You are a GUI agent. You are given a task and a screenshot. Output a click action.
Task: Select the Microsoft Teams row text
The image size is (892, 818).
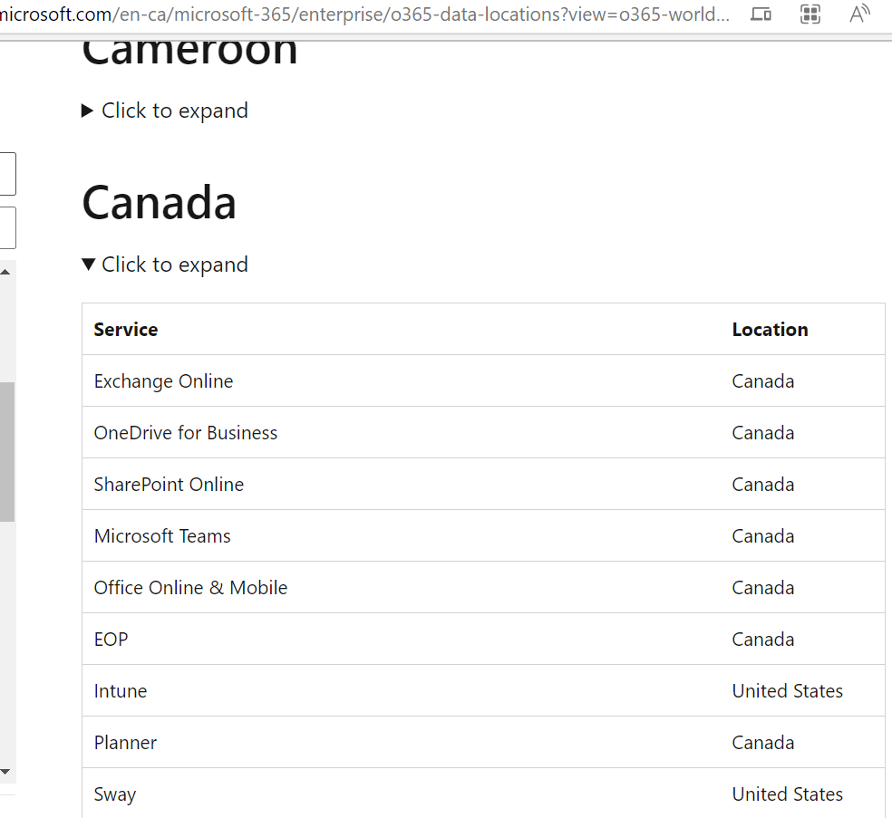click(162, 536)
